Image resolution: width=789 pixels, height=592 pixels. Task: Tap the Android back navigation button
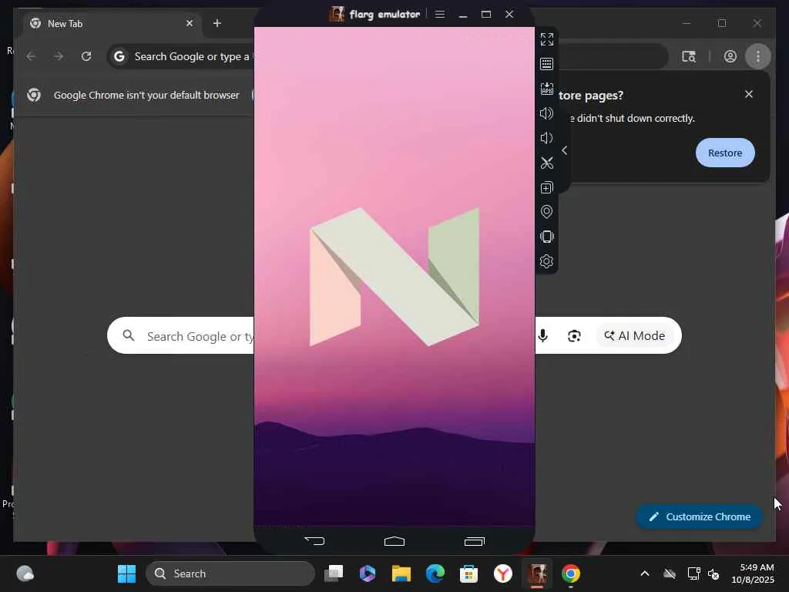tap(314, 541)
